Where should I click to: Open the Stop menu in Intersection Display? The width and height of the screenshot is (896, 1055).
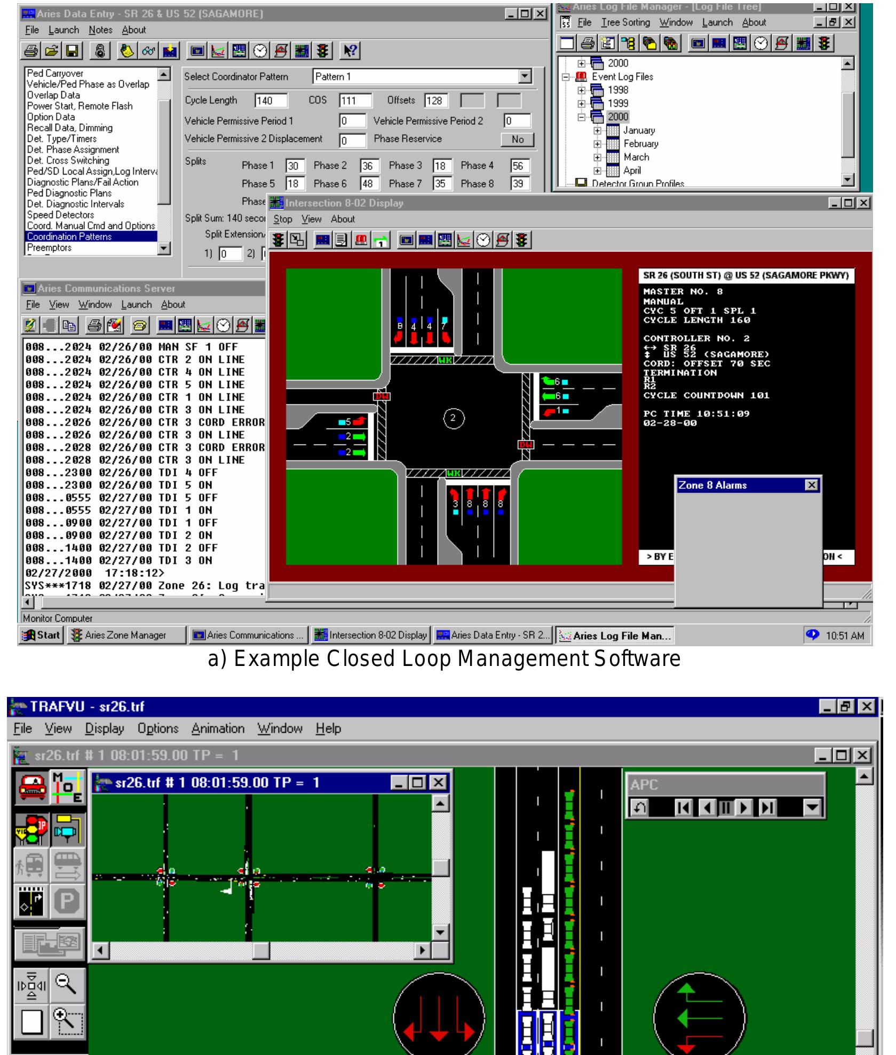pyautogui.click(x=283, y=219)
